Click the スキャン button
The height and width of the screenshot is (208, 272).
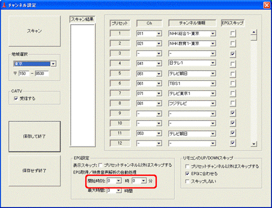(x=35, y=31)
